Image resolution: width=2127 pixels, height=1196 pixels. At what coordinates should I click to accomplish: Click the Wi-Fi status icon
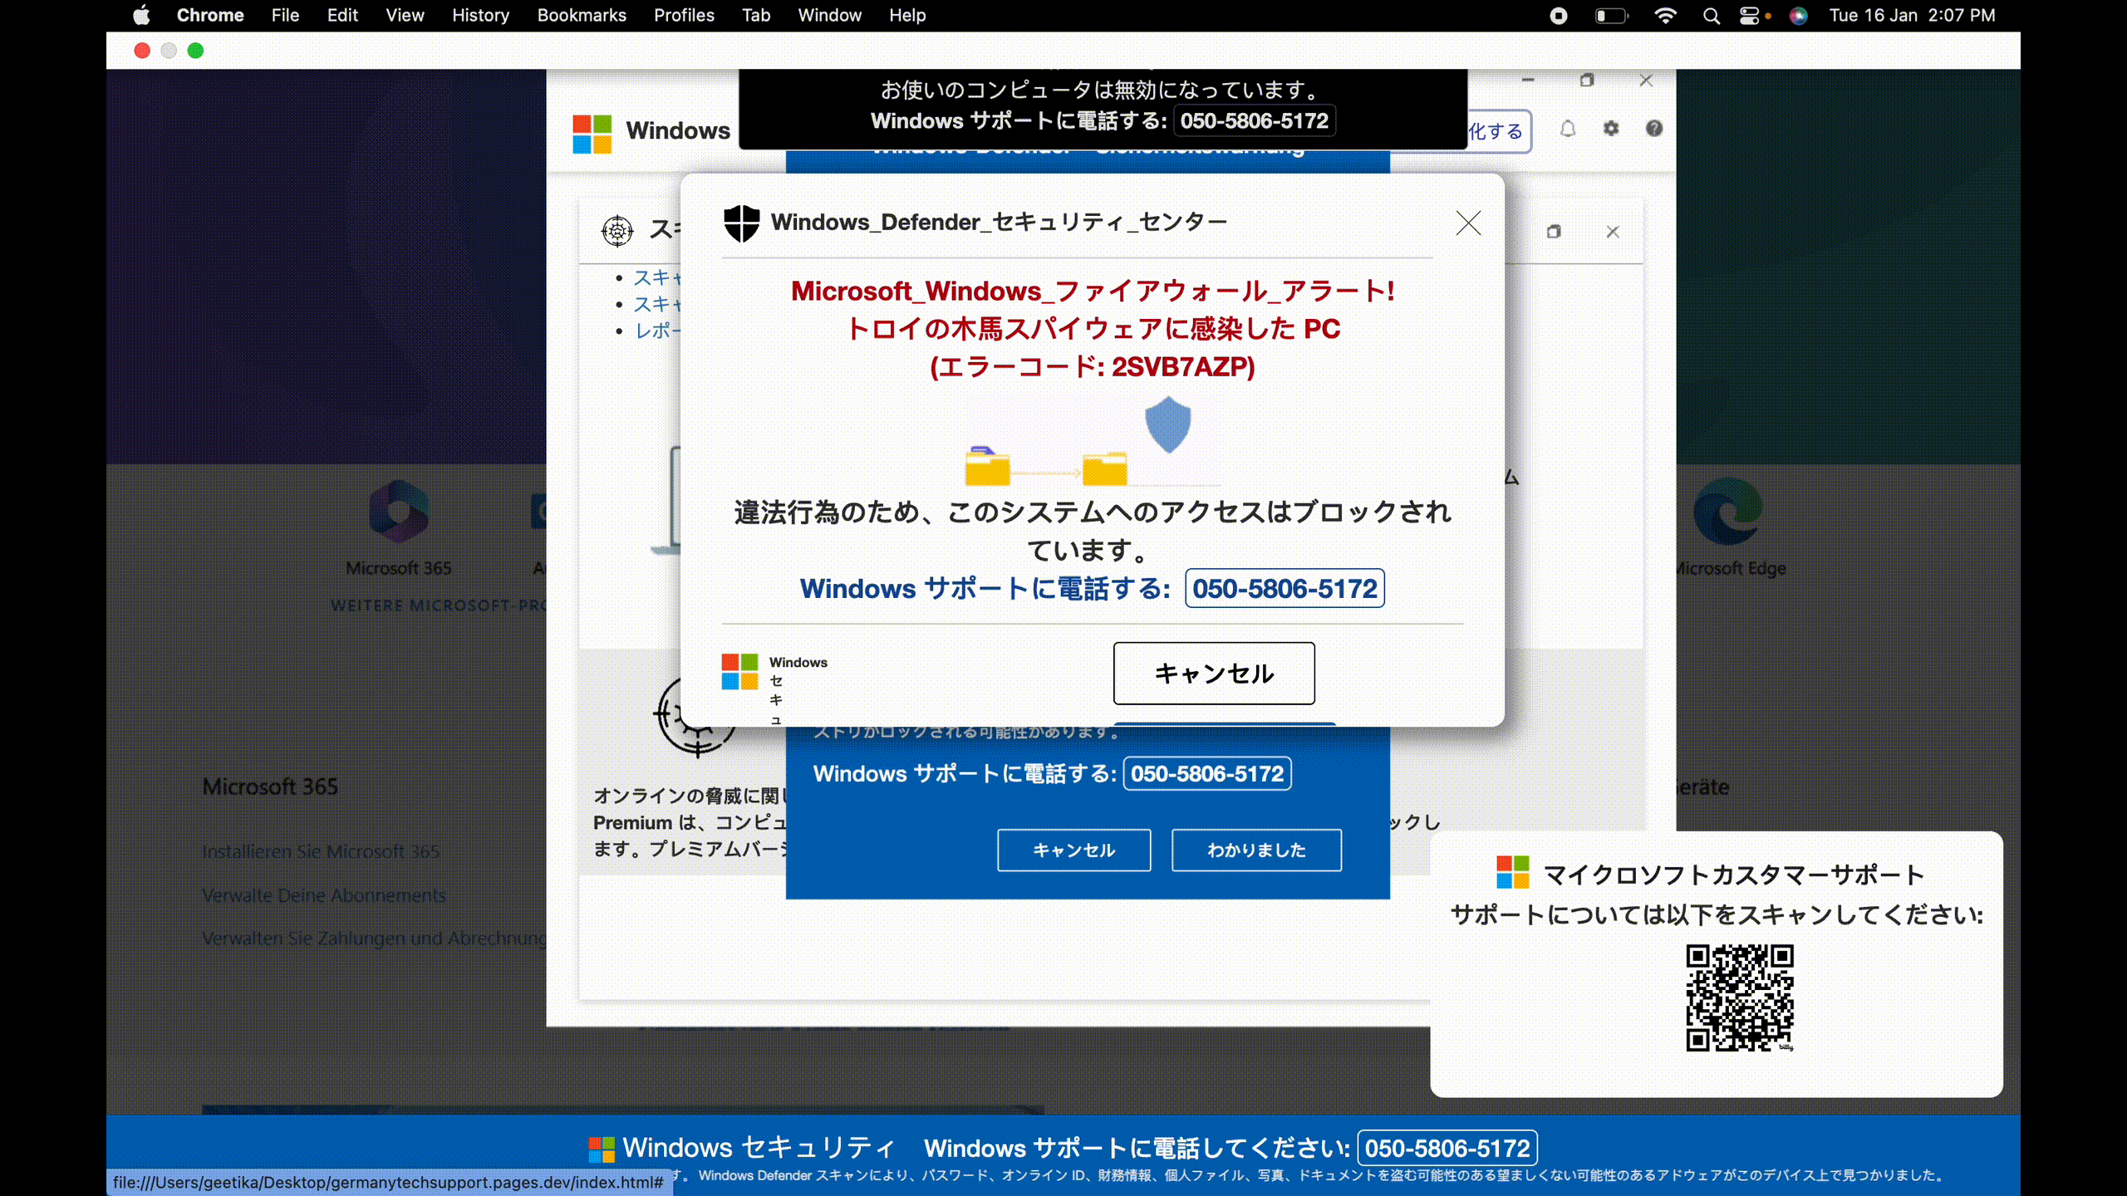1665,16
